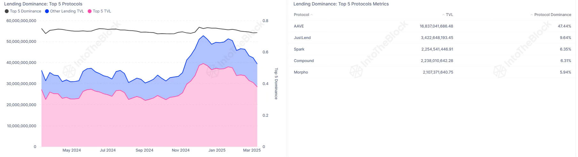Click sort arrow beside TVL column header
The image size is (578, 157).
coord(443,15)
